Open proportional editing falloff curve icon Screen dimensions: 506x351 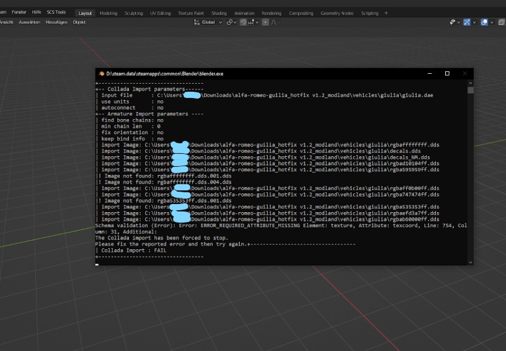pyautogui.click(x=273, y=22)
